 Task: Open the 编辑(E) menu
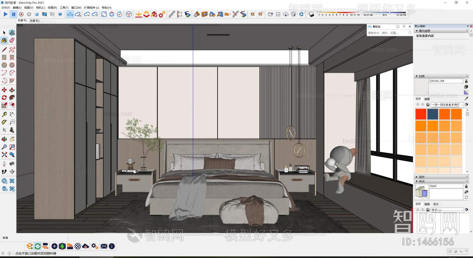[17, 8]
